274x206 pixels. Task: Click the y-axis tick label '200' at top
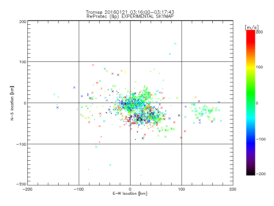pos(23,22)
